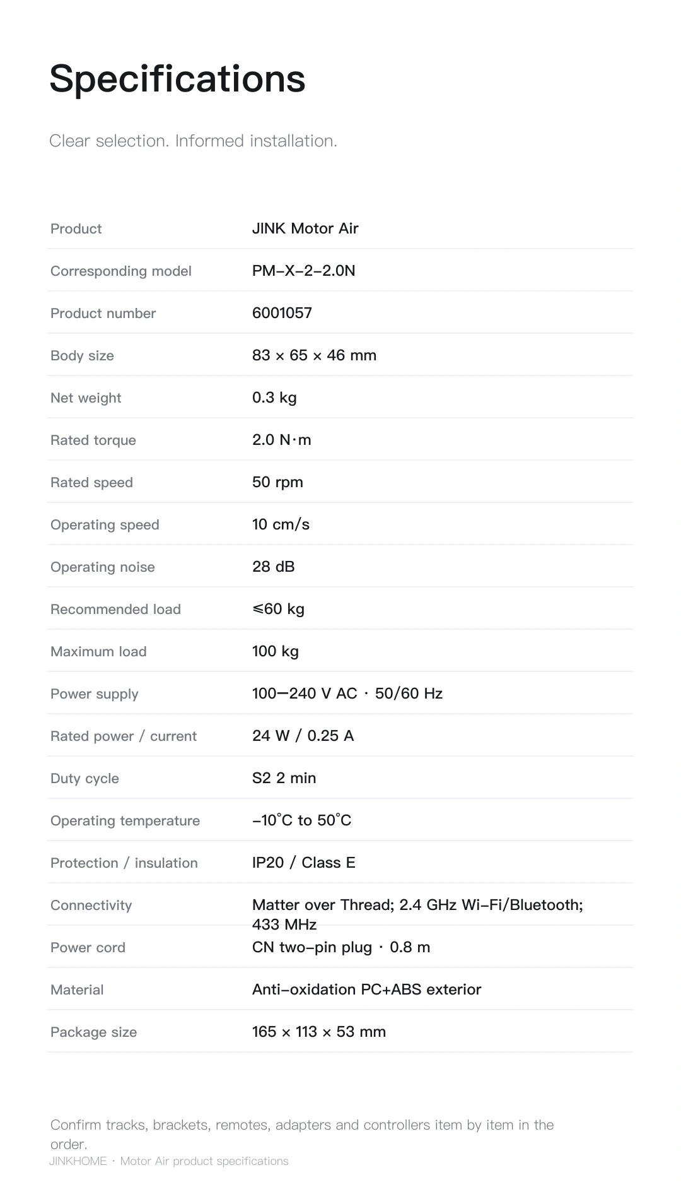Click the Anti-oxidation PC+ABS exterior text
This screenshot has height=1199, width=681.
point(366,989)
